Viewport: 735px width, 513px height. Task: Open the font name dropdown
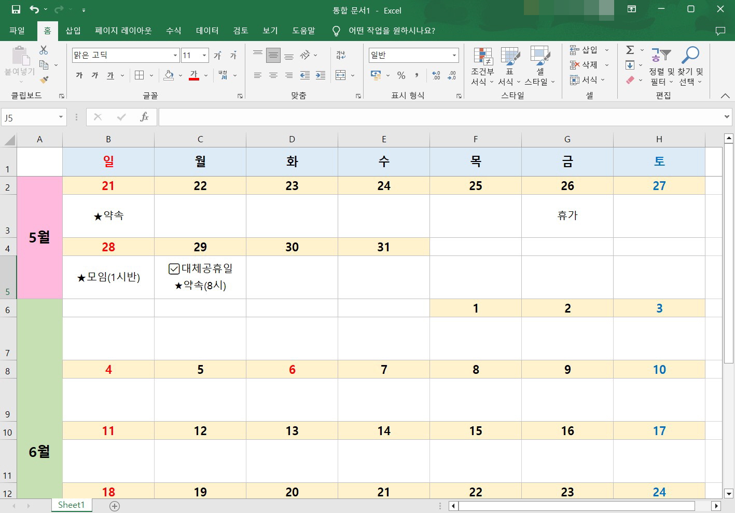click(x=175, y=55)
